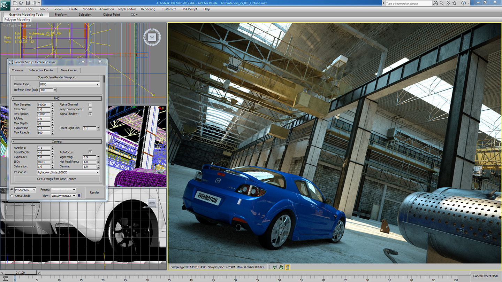Image resolution: width=502 pixels, height=282 pixels.
Task: Expand the Help icon dropdown arrow
Action: pyautogui.click(x=468, y=3)
